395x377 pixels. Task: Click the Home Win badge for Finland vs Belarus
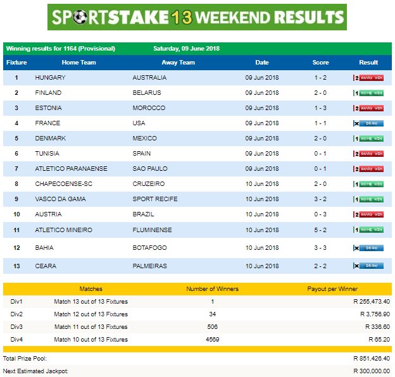point(368,93)
